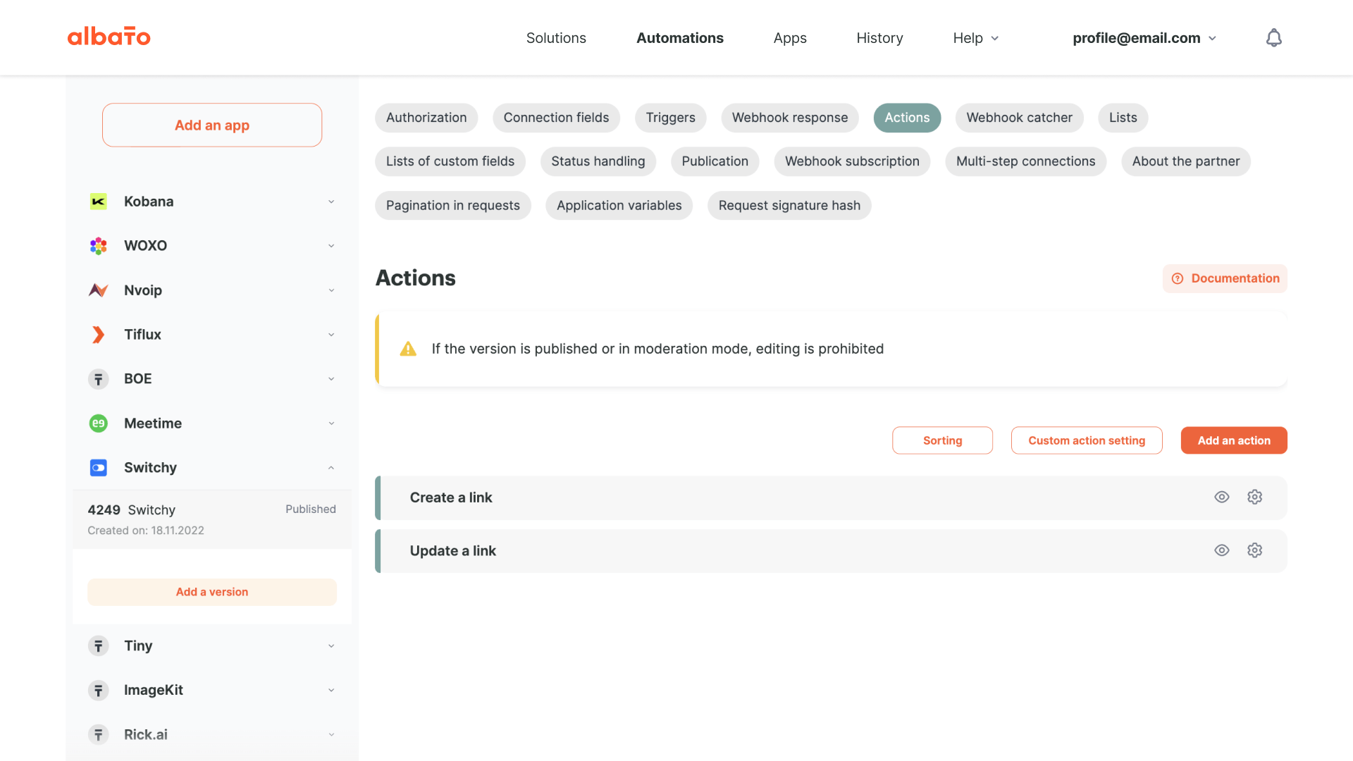Open settings gear for Update a link
Image resolution: width=1353 pixels, height=761 pixels.
[1254, 551]
